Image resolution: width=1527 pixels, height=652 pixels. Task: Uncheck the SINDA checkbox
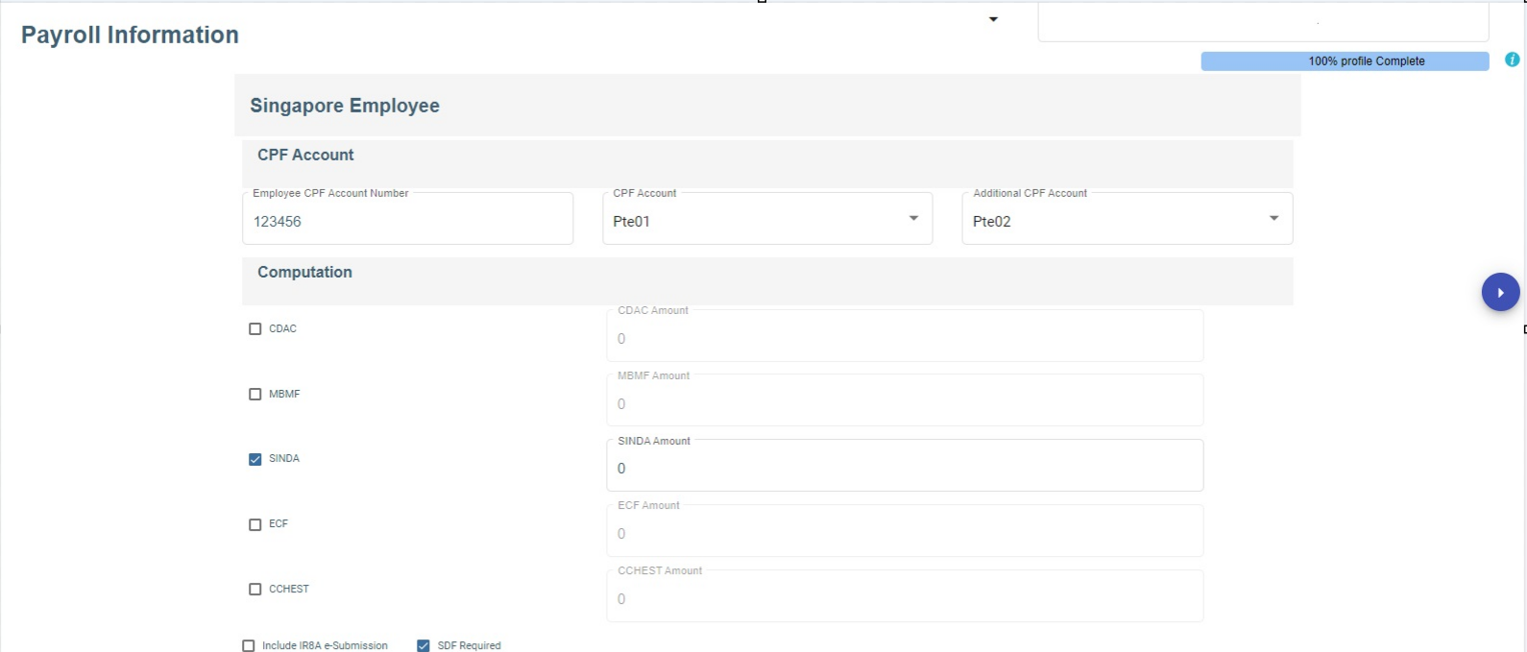255,459
